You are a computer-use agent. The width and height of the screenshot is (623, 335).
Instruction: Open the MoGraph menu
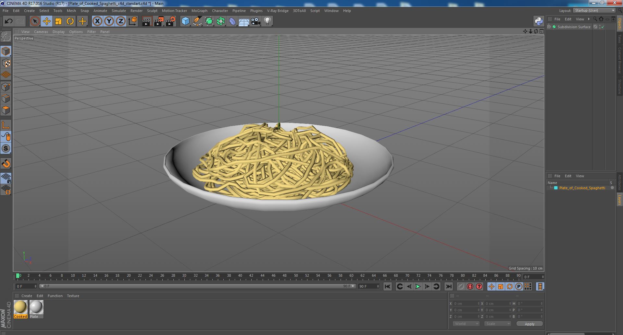coord(199,11)
